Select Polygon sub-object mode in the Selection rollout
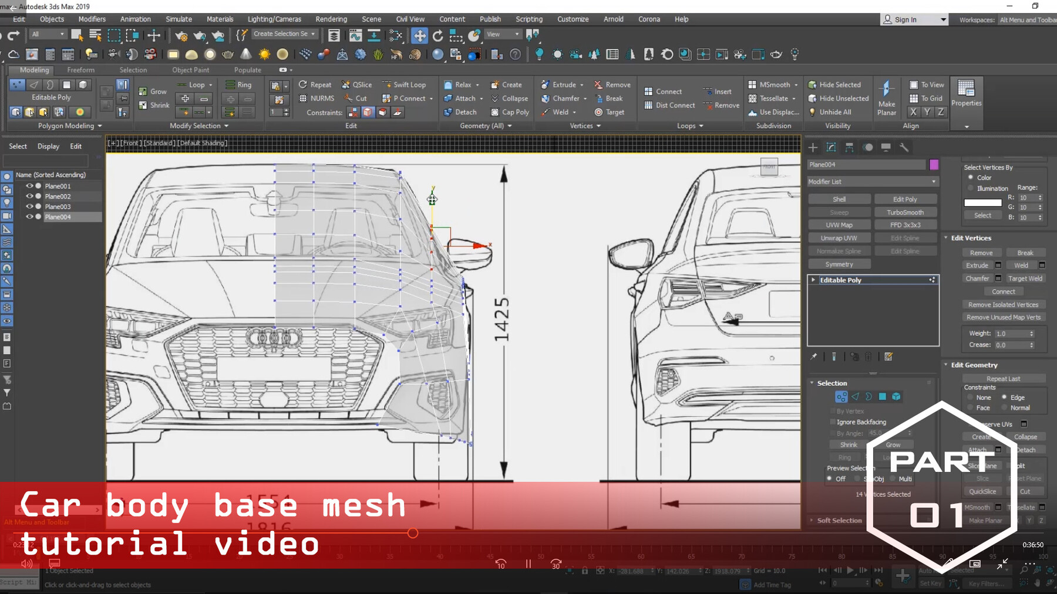 883,396
